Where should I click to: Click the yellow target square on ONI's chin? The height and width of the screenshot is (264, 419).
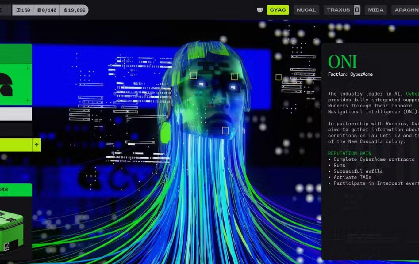pyautogui.click(x=225, y=131)
